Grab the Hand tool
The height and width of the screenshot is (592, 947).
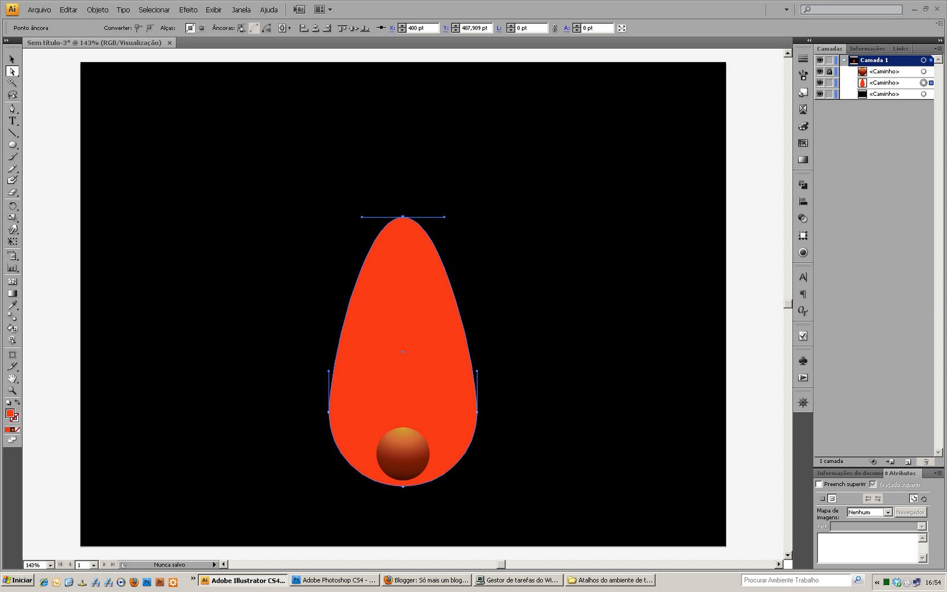tap(12, 378)
